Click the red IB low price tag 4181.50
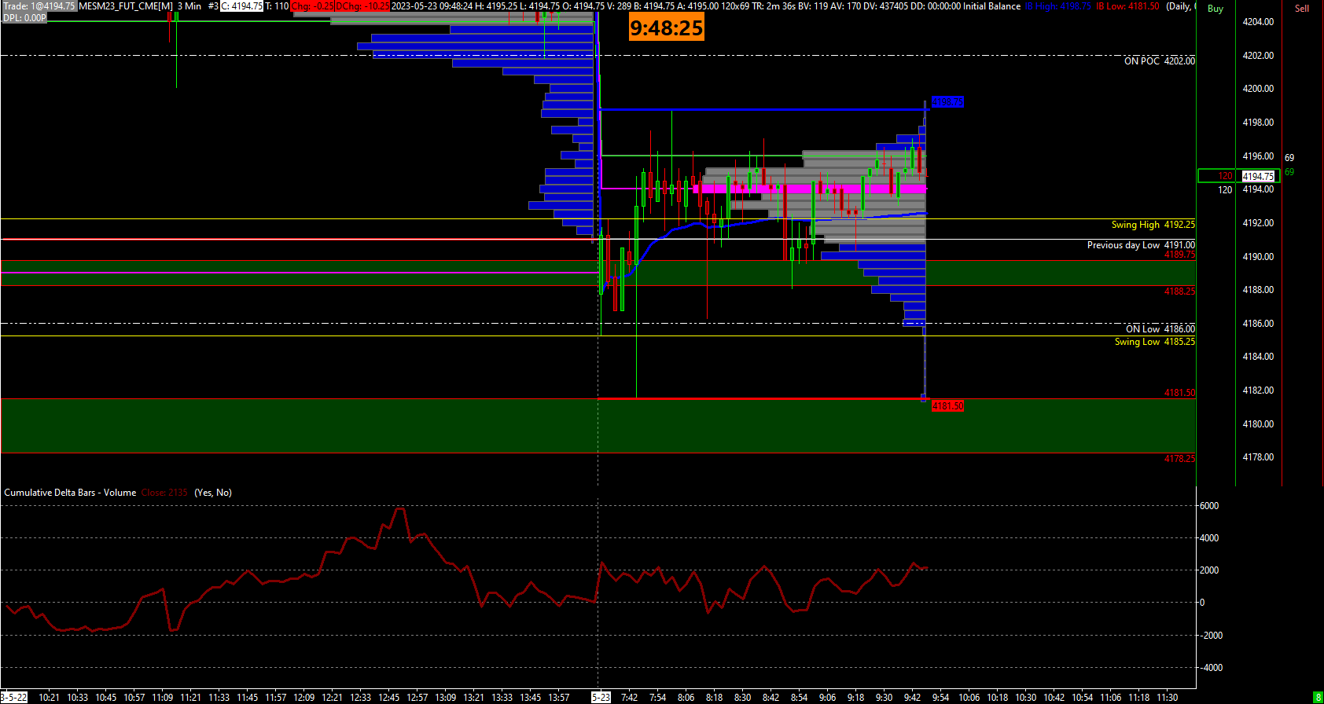 tap(947, 406)
